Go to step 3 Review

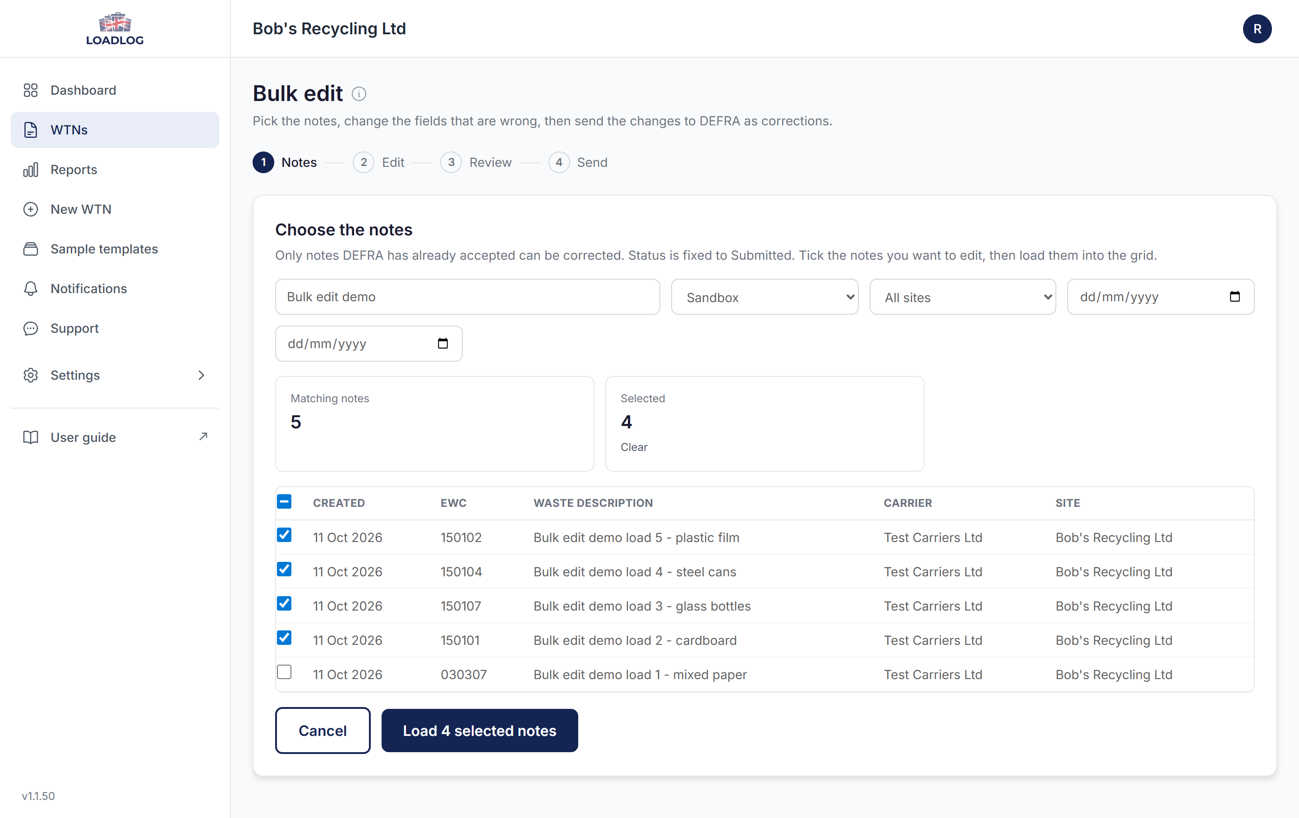tap(476, 162)
